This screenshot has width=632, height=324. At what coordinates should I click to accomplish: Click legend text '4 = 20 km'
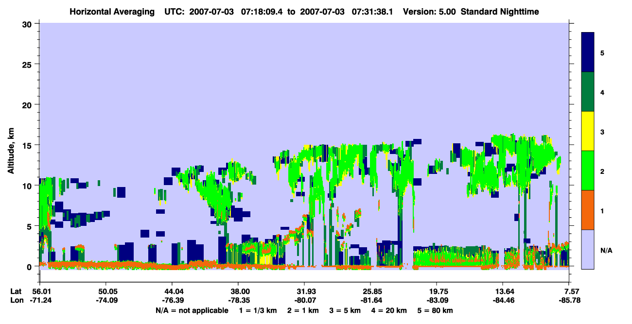390,310
